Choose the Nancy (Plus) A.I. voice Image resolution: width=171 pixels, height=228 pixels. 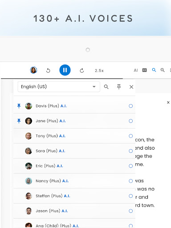pyautogui.click(x=74, y=181)
